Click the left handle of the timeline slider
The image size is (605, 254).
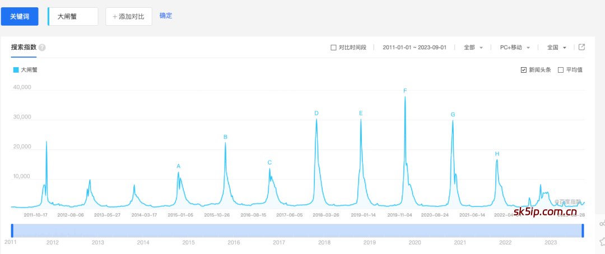coord(12,230)
